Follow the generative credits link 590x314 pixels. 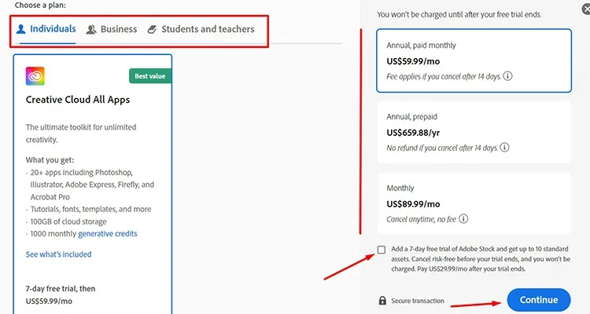coord(109,234)
